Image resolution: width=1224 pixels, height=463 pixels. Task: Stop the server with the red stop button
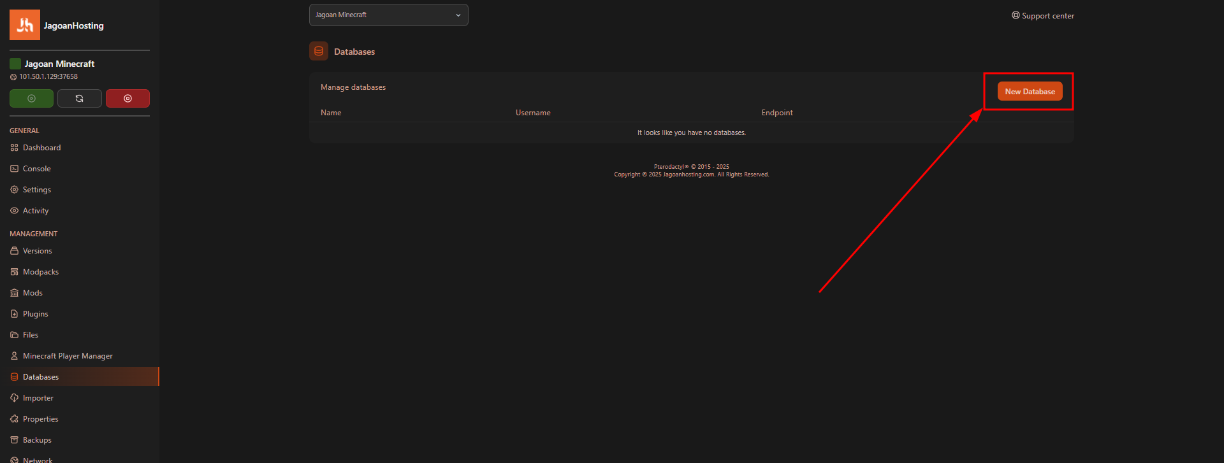(x=127, y=99)
